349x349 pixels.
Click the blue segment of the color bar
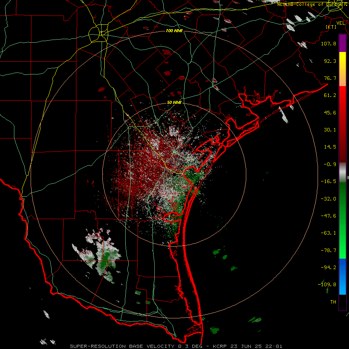coord(342,276)
